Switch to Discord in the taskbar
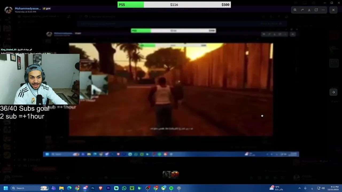Screen dimensions: 342x192 click(85, 188)
